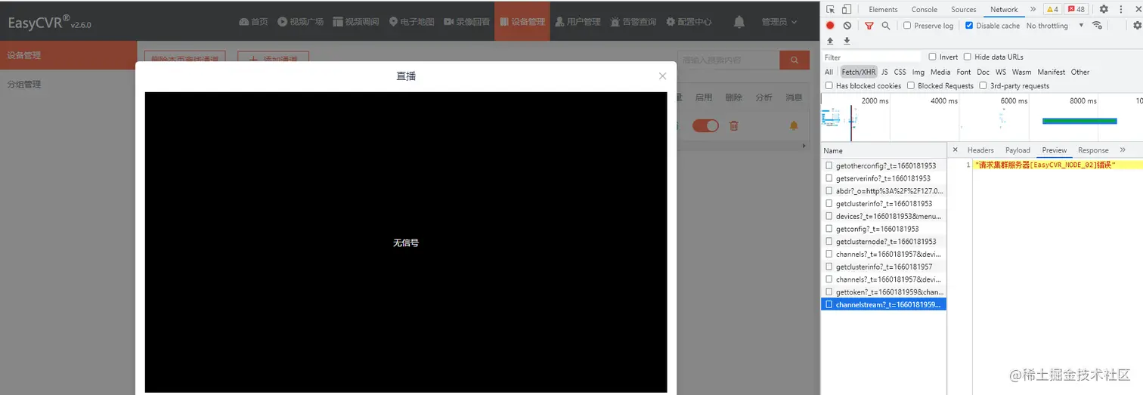Open network conditions wifi icon
This screenshot has width=1143, height=395.
1097,26
